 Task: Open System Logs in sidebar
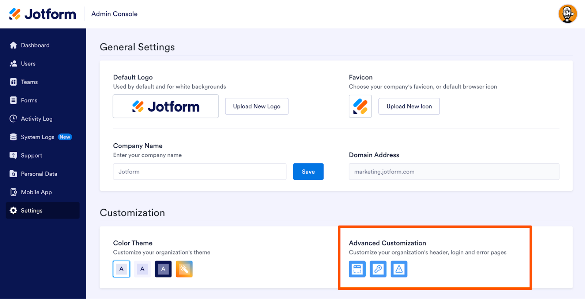[x=37, y=137]
